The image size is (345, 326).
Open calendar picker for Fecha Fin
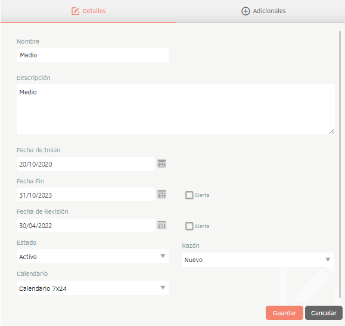(161, 195)
